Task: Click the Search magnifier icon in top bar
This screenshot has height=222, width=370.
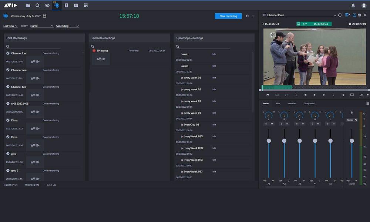Action: click(x=37, y=6)
